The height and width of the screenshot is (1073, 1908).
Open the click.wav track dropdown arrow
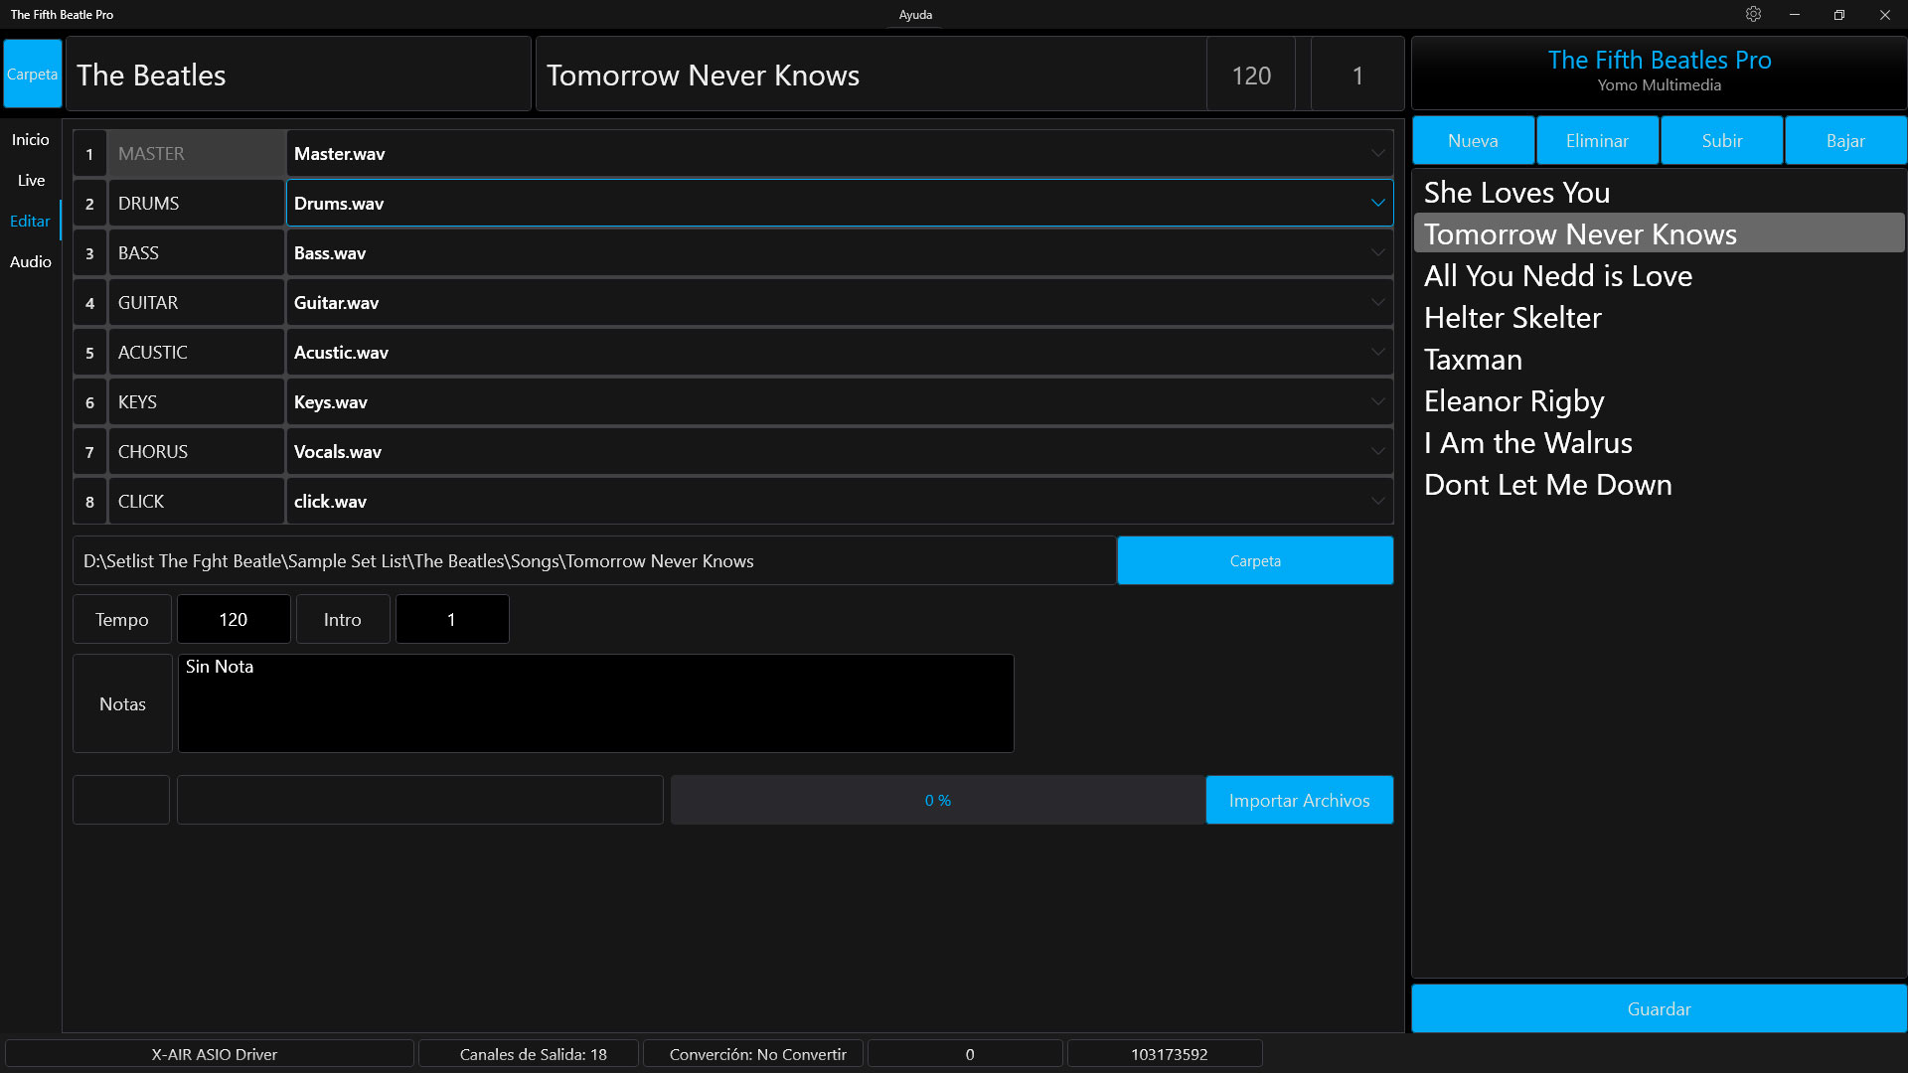click(1377, 501)
